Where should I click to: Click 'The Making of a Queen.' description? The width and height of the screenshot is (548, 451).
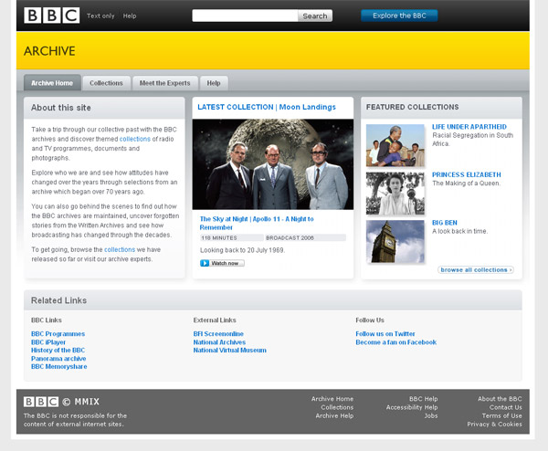click(x=466, y=184)
